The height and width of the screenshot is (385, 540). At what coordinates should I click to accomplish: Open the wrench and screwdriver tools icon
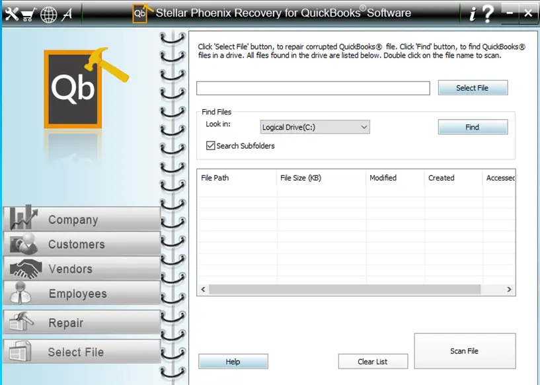coord(11,14)
